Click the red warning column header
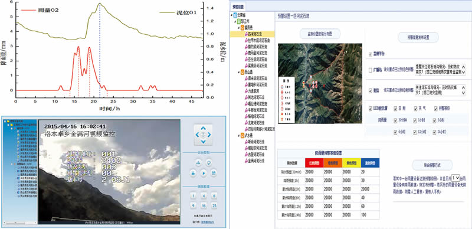 (314, 163)
